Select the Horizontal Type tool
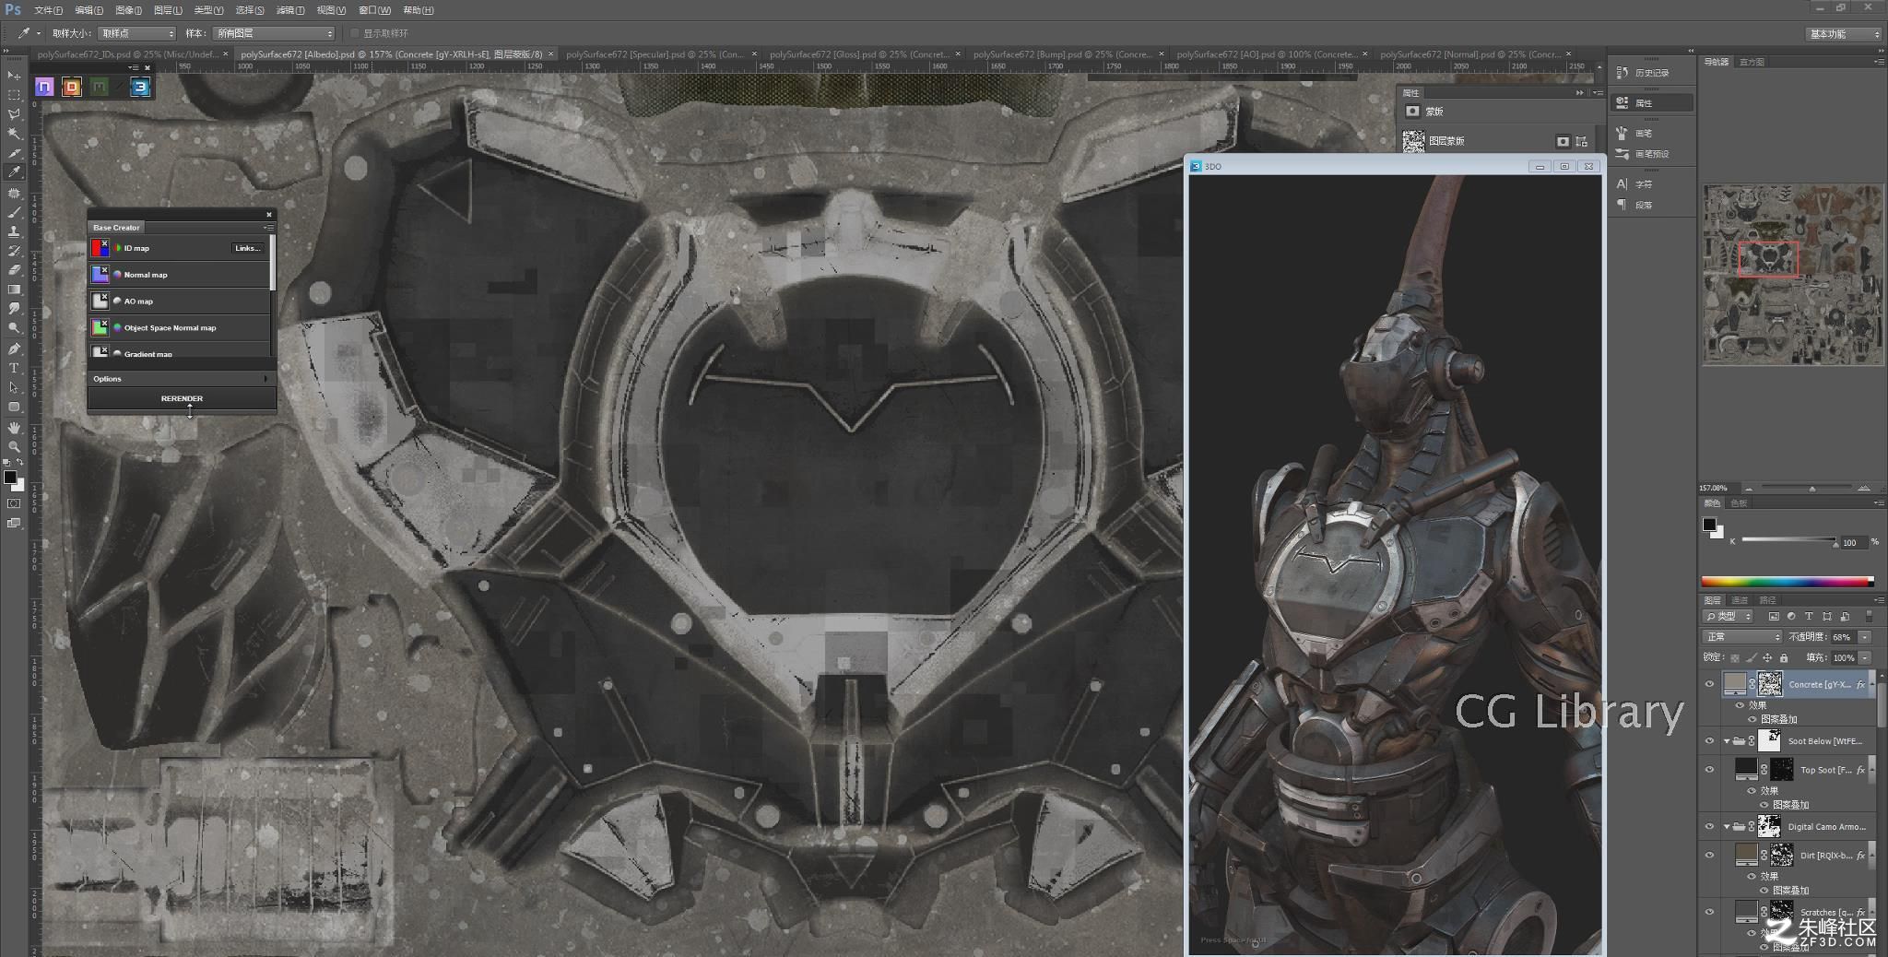The width and height of the screenshot is (1888, 957). coord(14,368)
